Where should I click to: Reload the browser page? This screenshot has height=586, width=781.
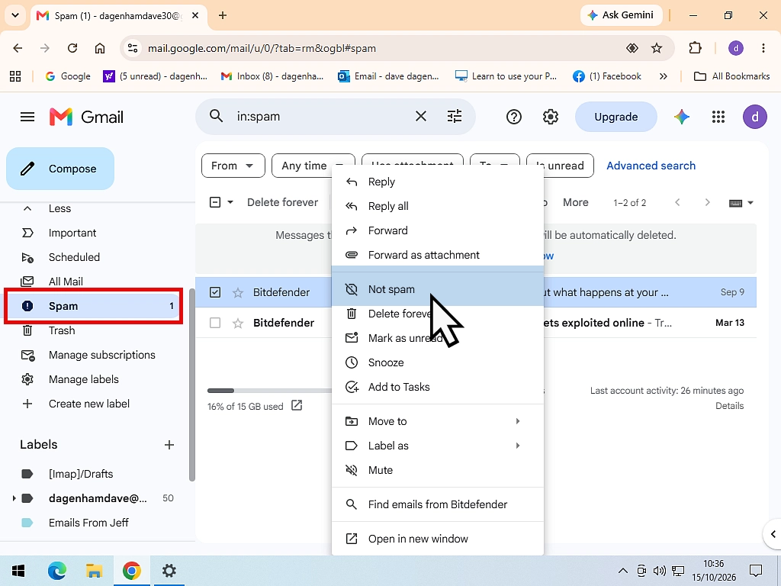[x=72, y=48]
